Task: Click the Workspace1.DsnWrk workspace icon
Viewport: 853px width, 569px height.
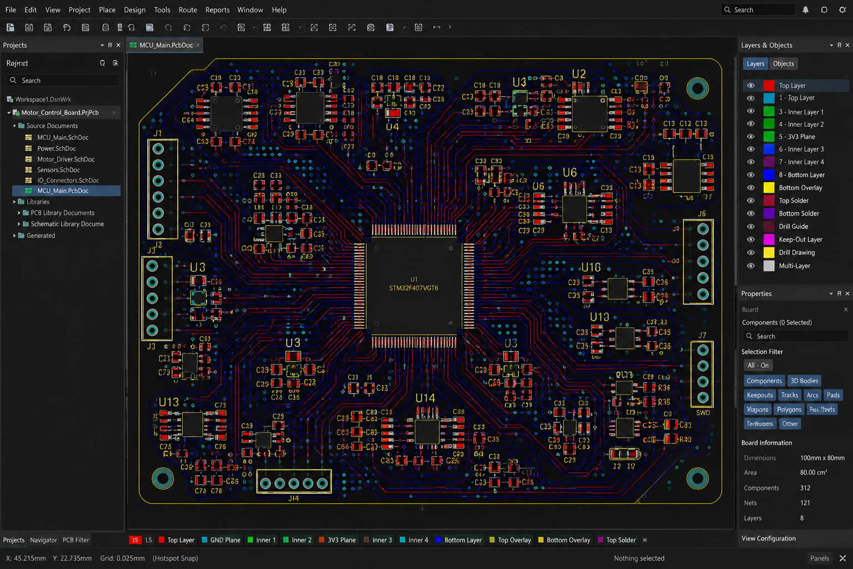Action: tap(10, 99)
